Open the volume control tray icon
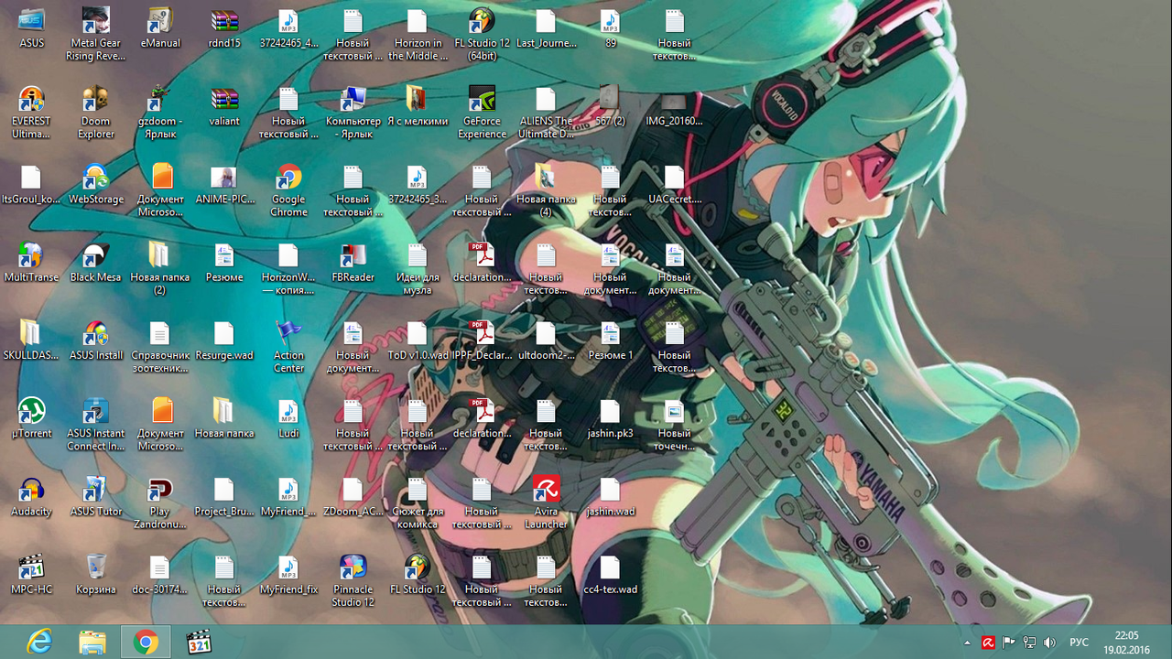Image resolution: width=1172 pixels, height=659 pixels. [1049, 643]
